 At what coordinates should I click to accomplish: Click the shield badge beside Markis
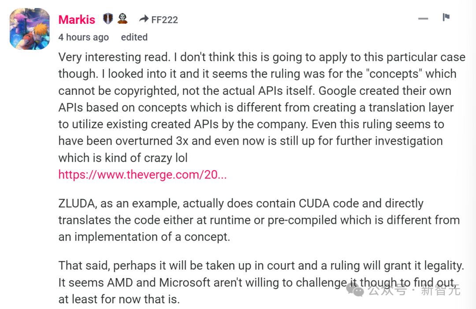pos(108,19)
